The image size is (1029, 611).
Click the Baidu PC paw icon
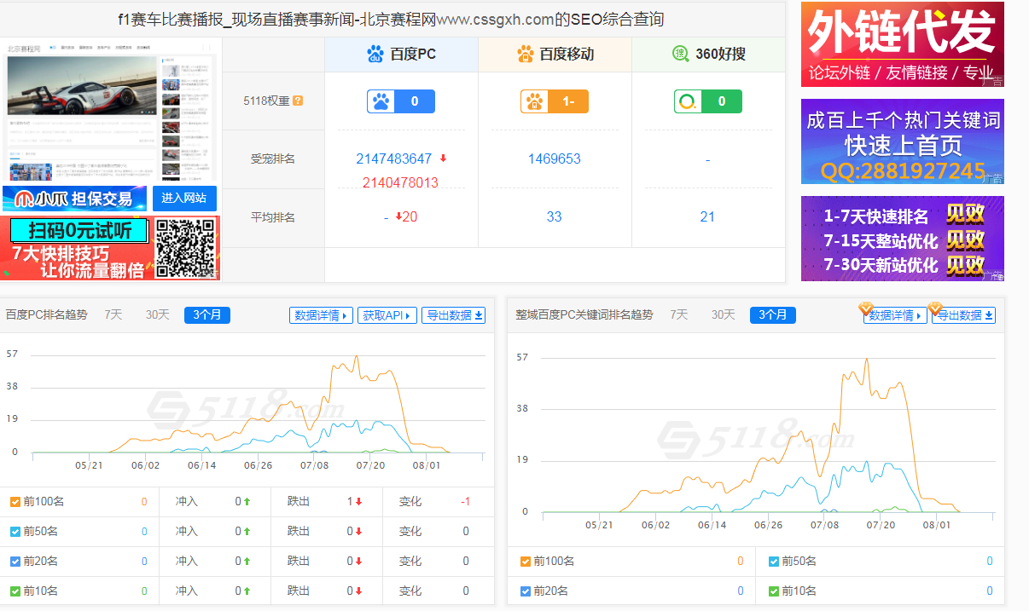click(x=375, y=55)
